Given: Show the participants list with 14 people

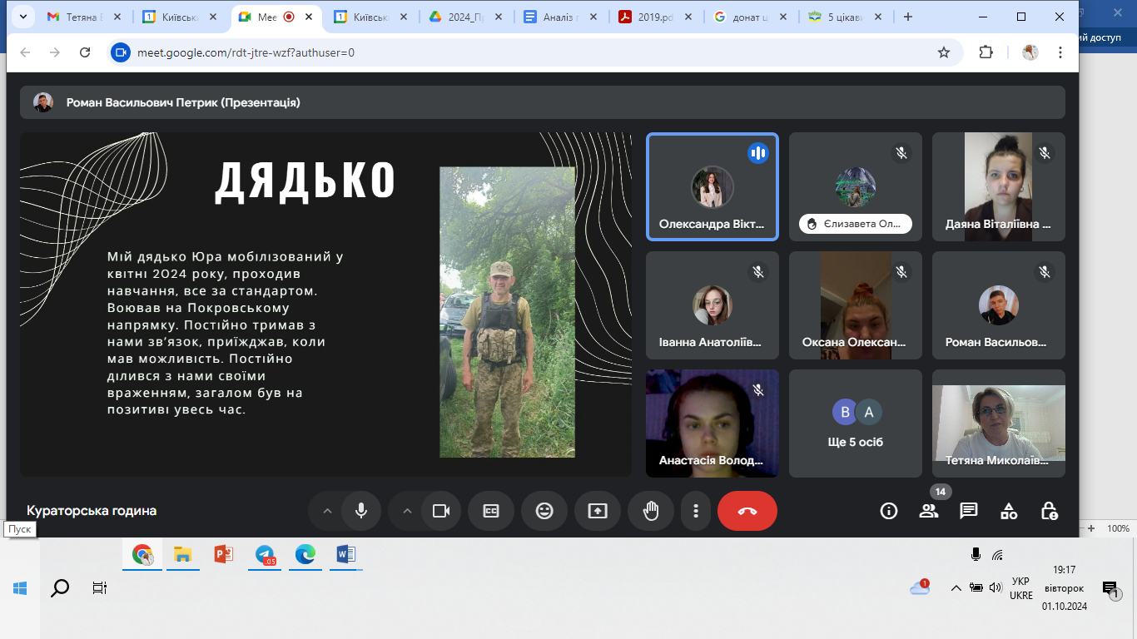Looking at the screenshot, I should click(929, 511).
